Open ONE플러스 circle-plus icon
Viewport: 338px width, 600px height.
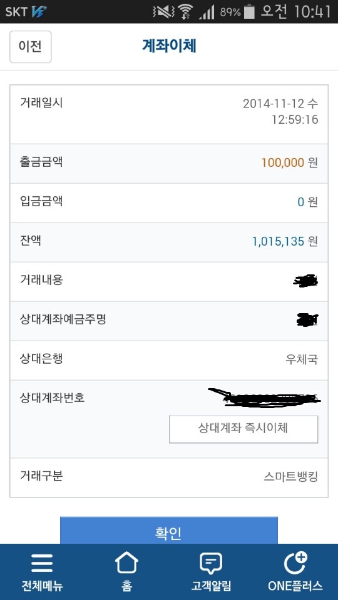[x=295, y=563]
